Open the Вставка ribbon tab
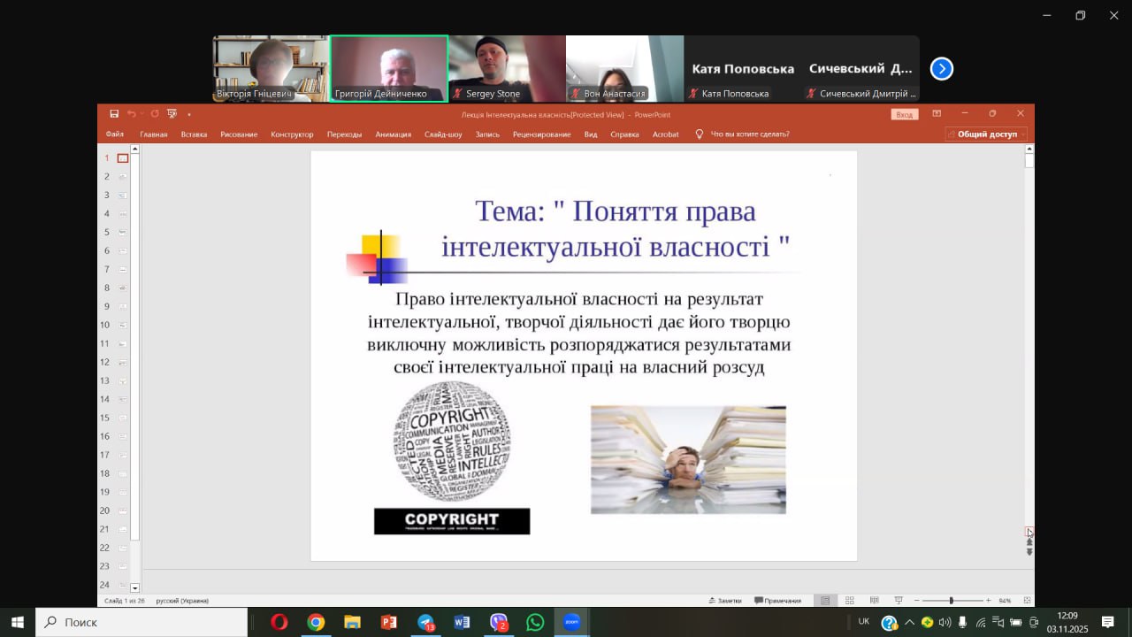Viewport: 1132px width, 637px height. [x=194, y=134]
